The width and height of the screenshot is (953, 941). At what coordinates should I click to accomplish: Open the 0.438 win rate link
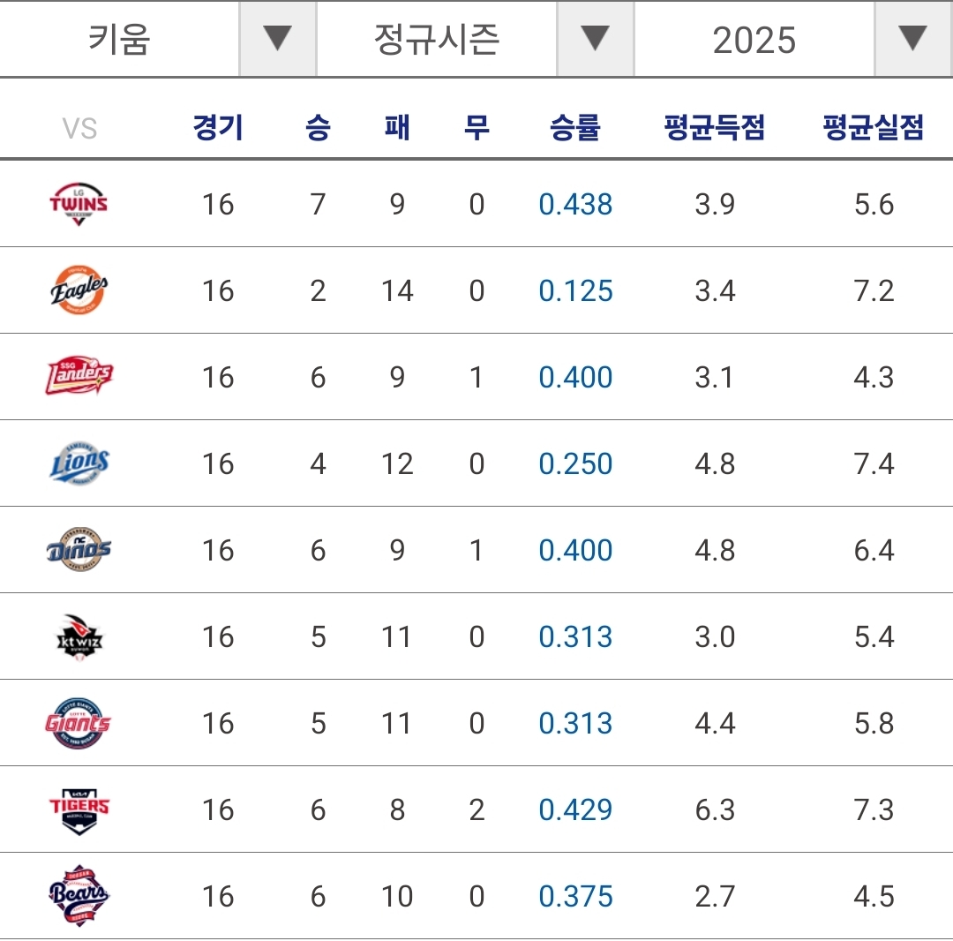tap(575, 205)
